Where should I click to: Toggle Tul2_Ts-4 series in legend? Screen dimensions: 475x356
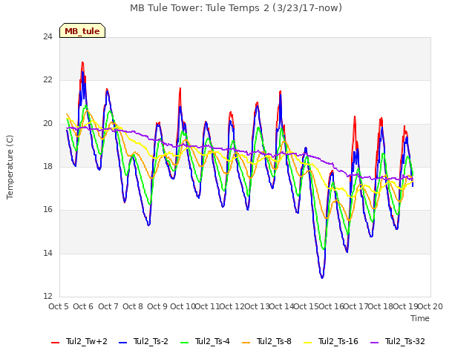[205, 341]
